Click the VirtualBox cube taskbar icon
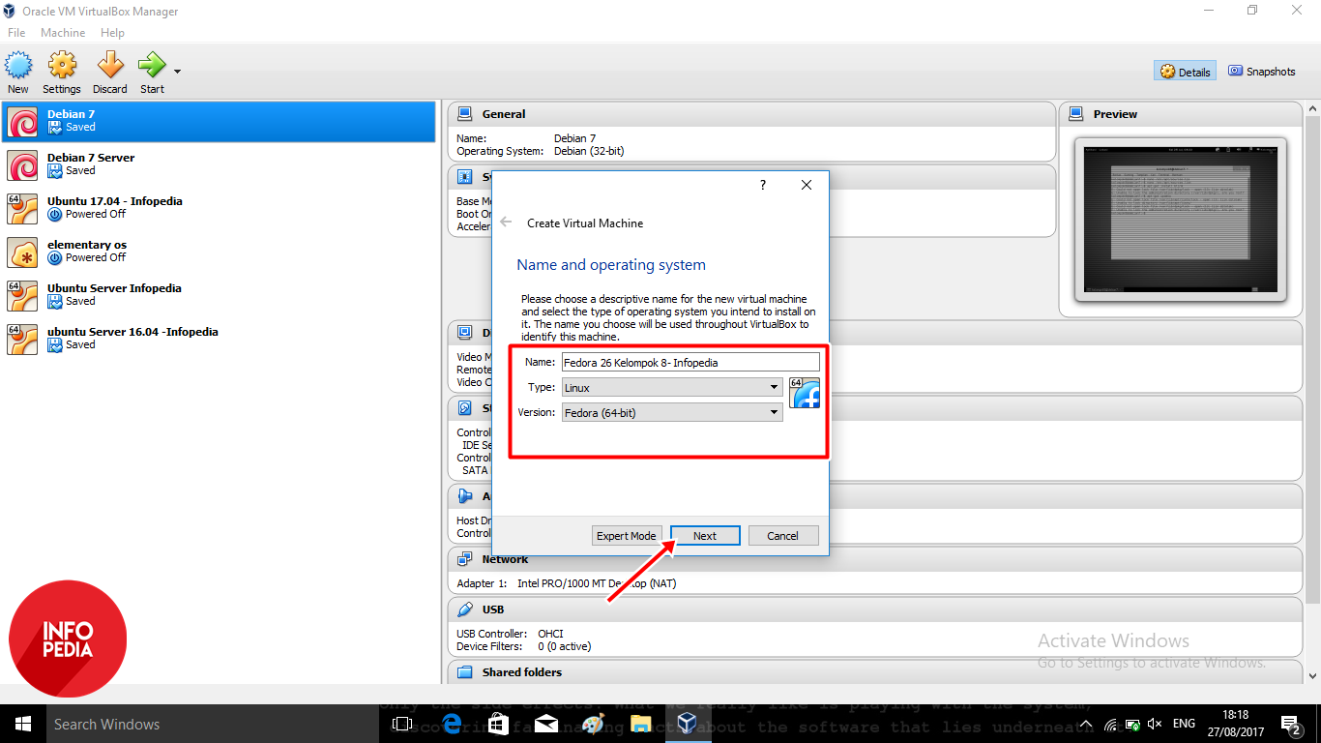Image resolution: width=1321 pixels, height=743 pixels. (688, 724)
